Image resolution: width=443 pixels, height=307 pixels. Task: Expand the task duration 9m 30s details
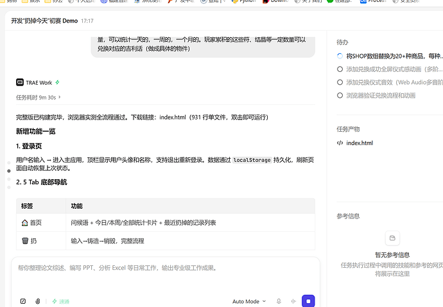coord(39,98)
